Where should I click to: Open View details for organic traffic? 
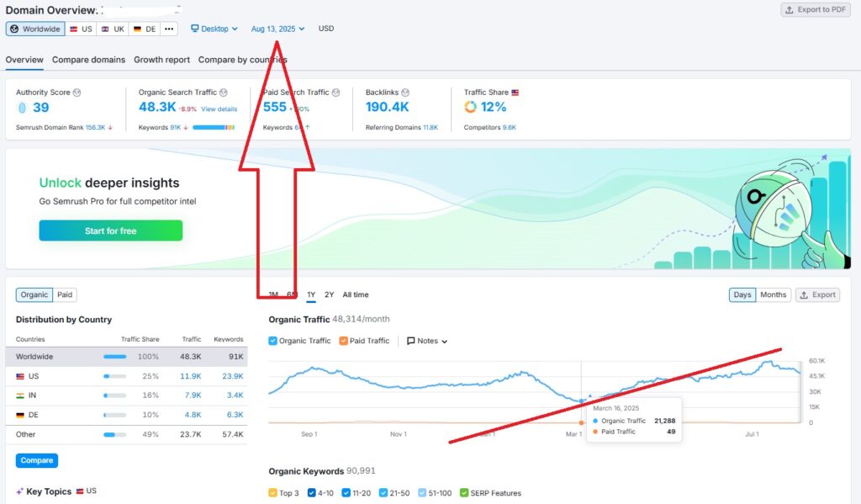219,109
